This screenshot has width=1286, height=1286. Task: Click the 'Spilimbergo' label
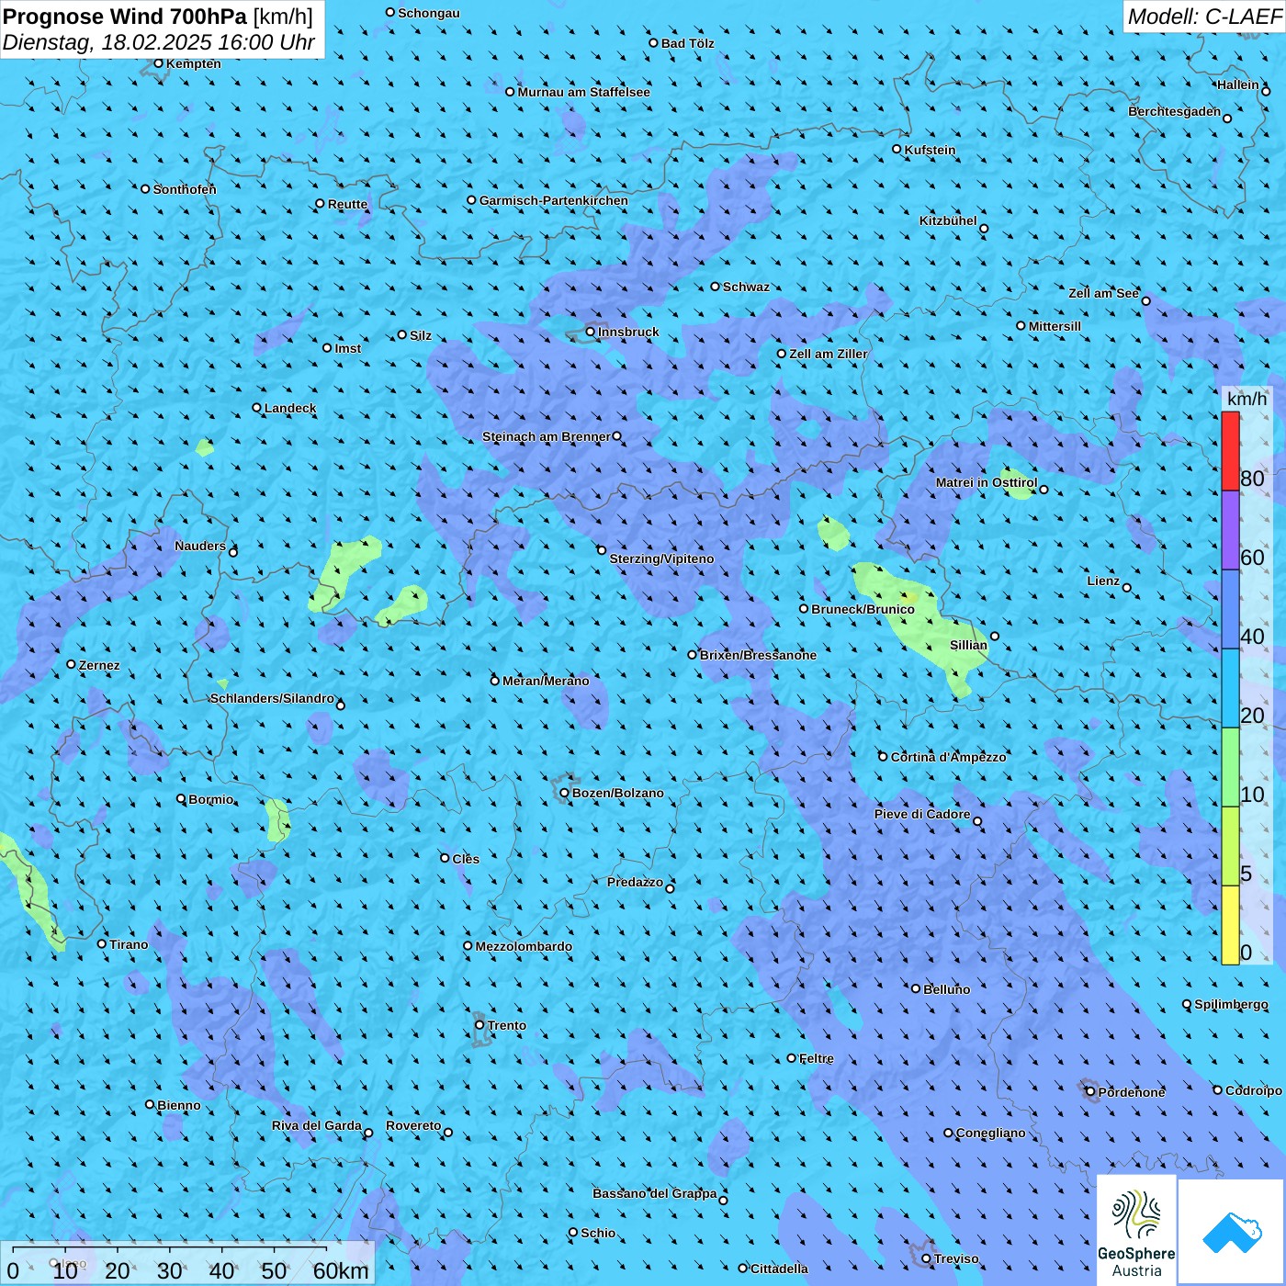click(x=1231, y=1004)
